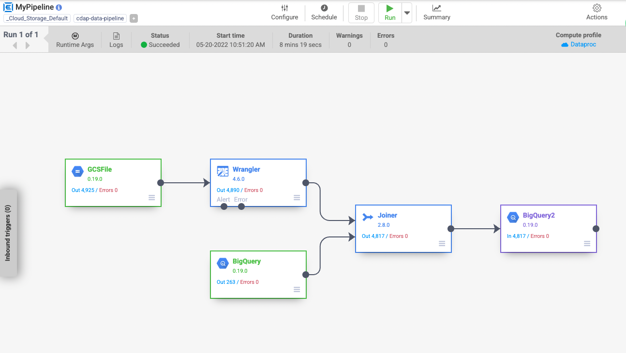Click the duration '8 mins 19 secs'
The image size is (626, 353).
coord(300,44)
